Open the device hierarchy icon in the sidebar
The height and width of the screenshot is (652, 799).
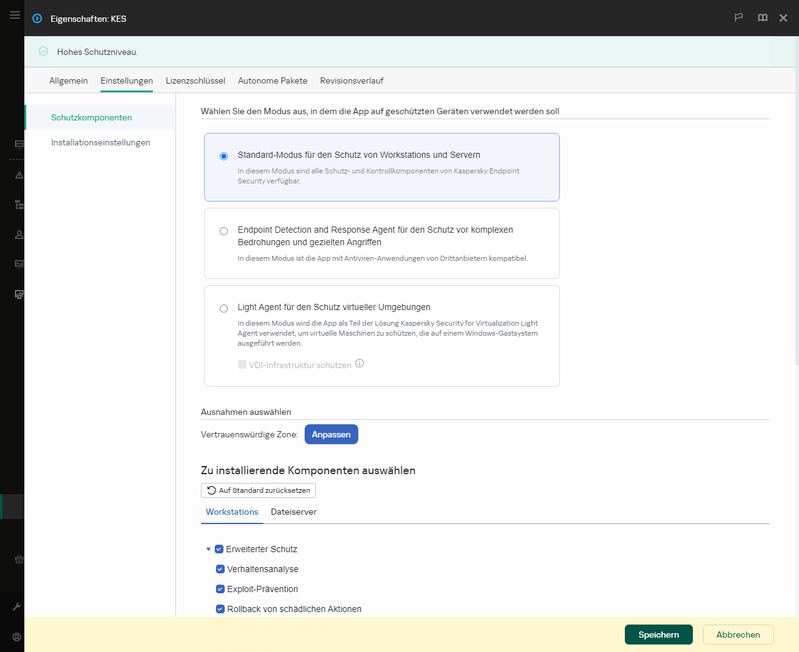pos(19,205)
